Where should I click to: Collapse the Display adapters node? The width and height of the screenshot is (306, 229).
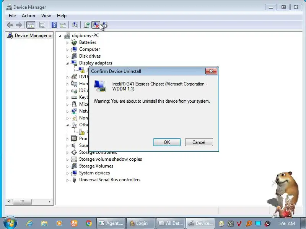pos(68,63)
